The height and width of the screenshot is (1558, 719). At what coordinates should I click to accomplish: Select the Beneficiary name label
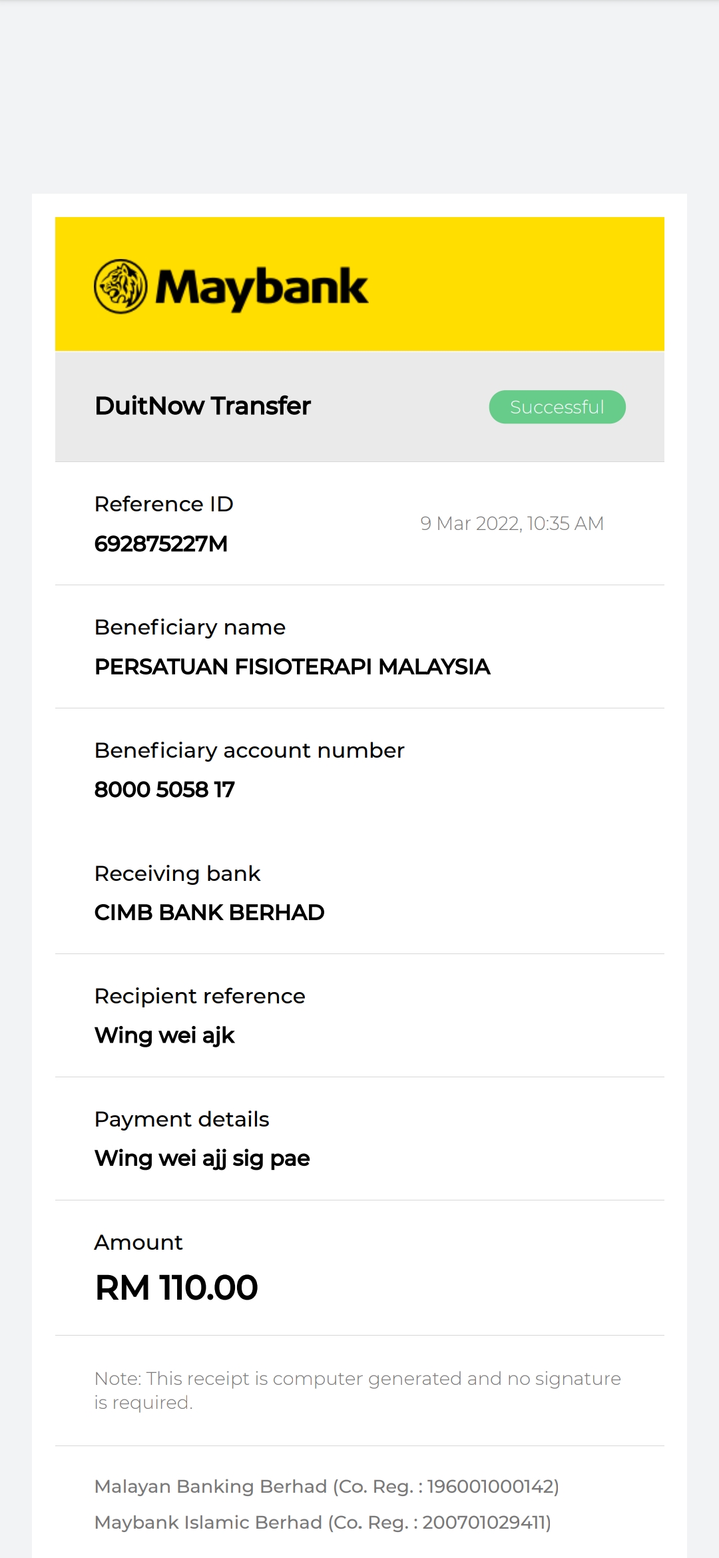[x=190, y=627]
